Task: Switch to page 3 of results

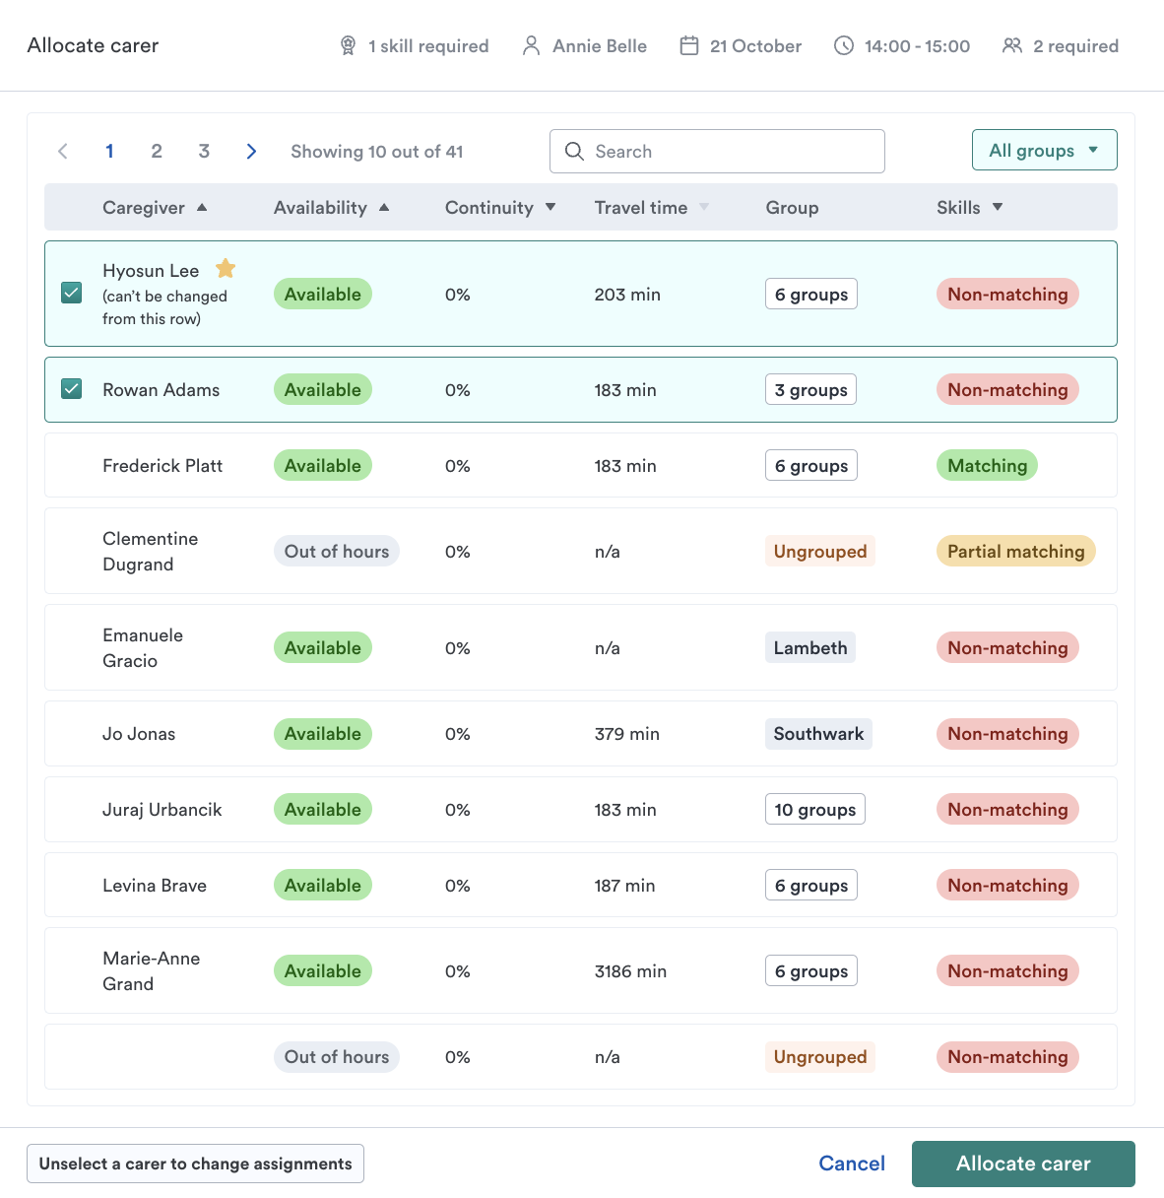Action: (204, 151)
